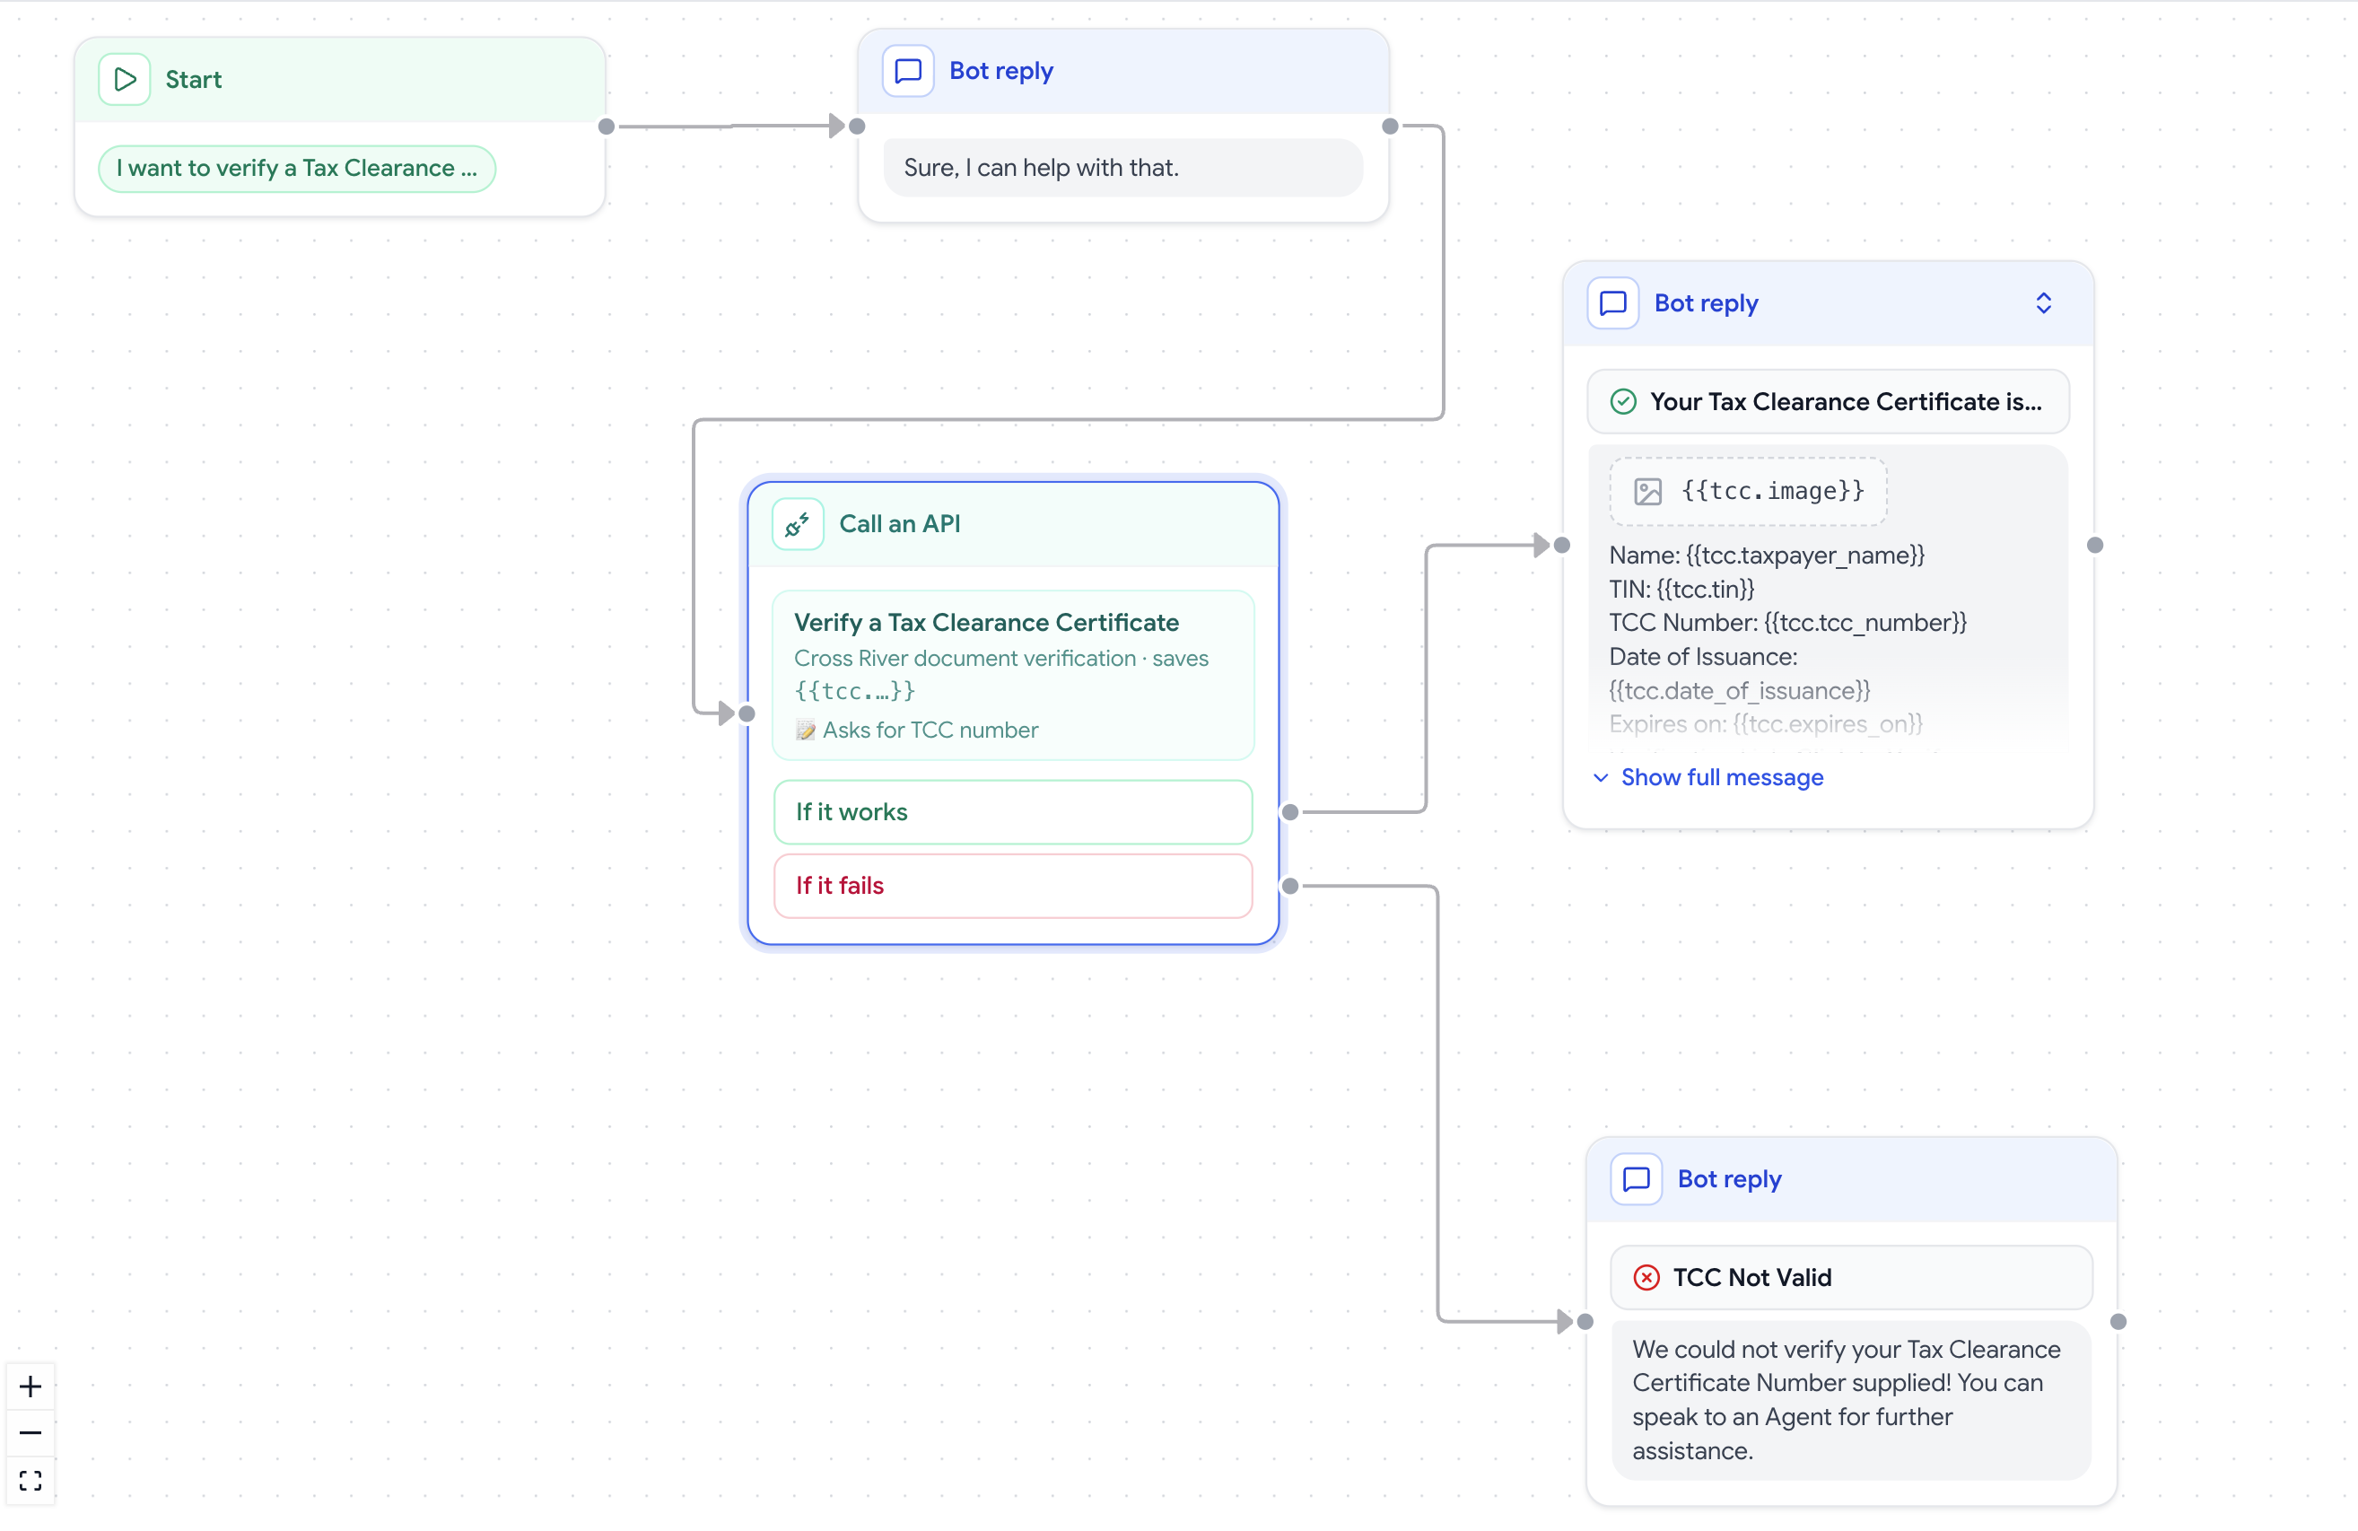Click the chat icon on first Bot reply
Image resolution: width=2358 pixels, height=1531 pixels.
[907, 70]
